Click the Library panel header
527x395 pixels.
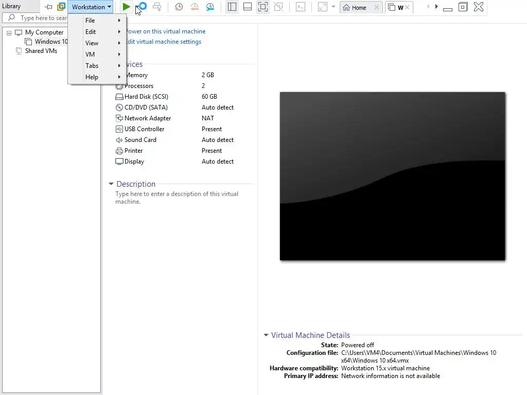(11, 6)
